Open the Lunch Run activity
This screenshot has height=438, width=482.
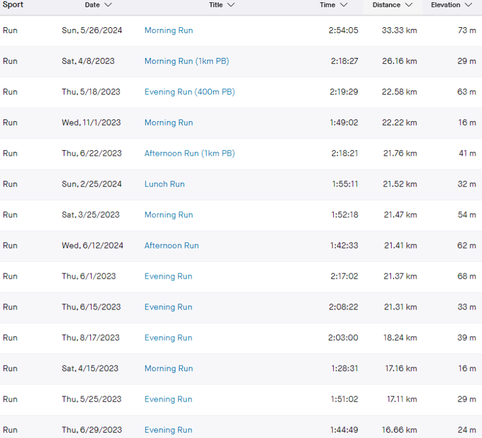point(164,184)
